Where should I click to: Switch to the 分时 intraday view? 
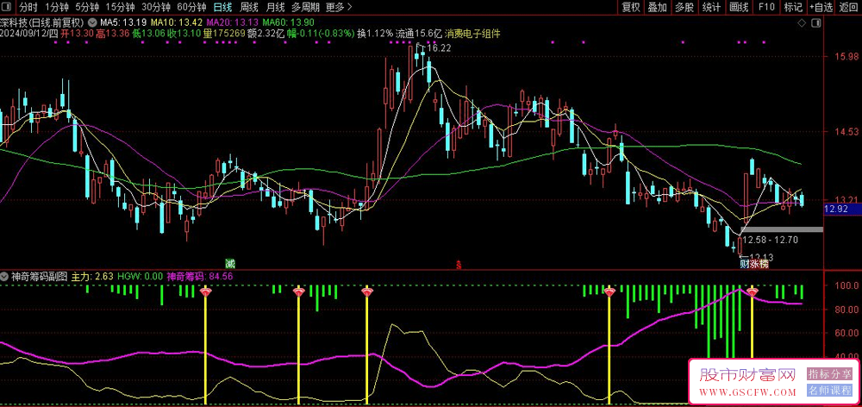28,7
